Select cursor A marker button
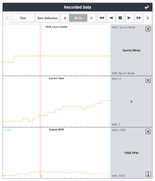The height and width of the screenshot is (181, 155). (65, 18)
